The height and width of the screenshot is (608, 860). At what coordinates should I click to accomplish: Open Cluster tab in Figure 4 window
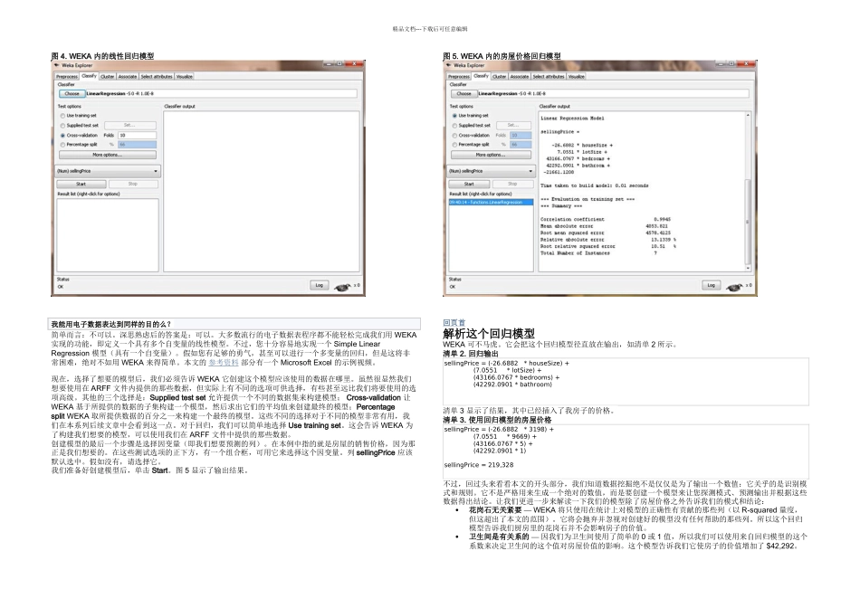[x=108, y=77]
